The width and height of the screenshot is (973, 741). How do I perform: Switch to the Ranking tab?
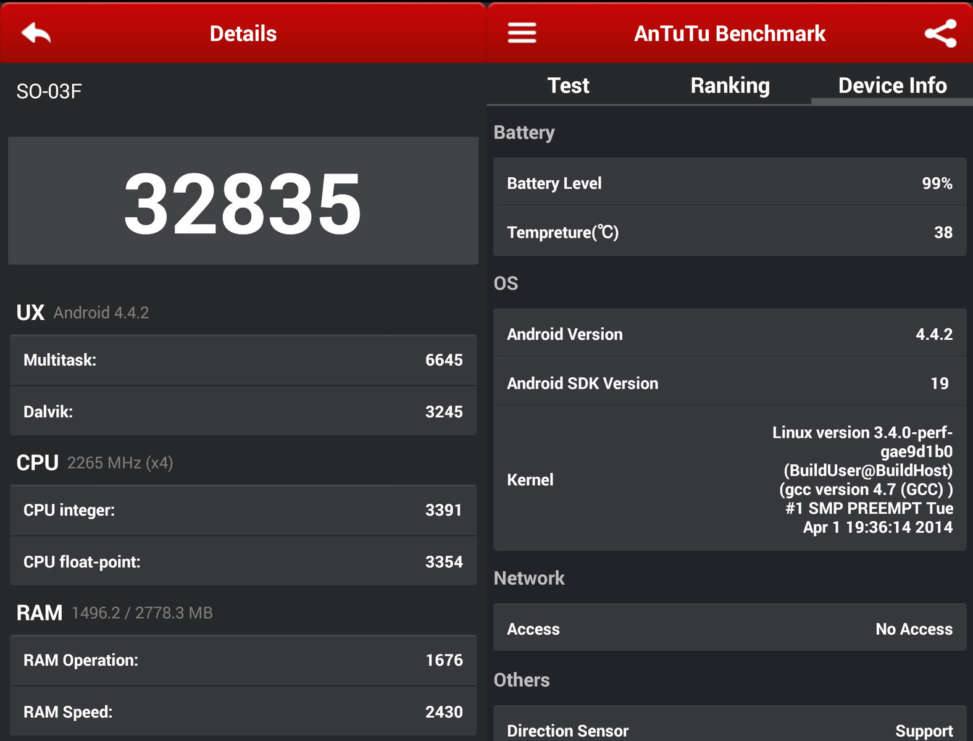click(x=730, y=85)
